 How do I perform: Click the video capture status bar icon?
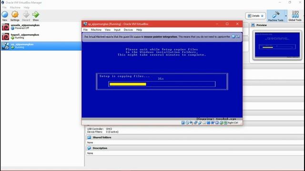coord(213,123)
